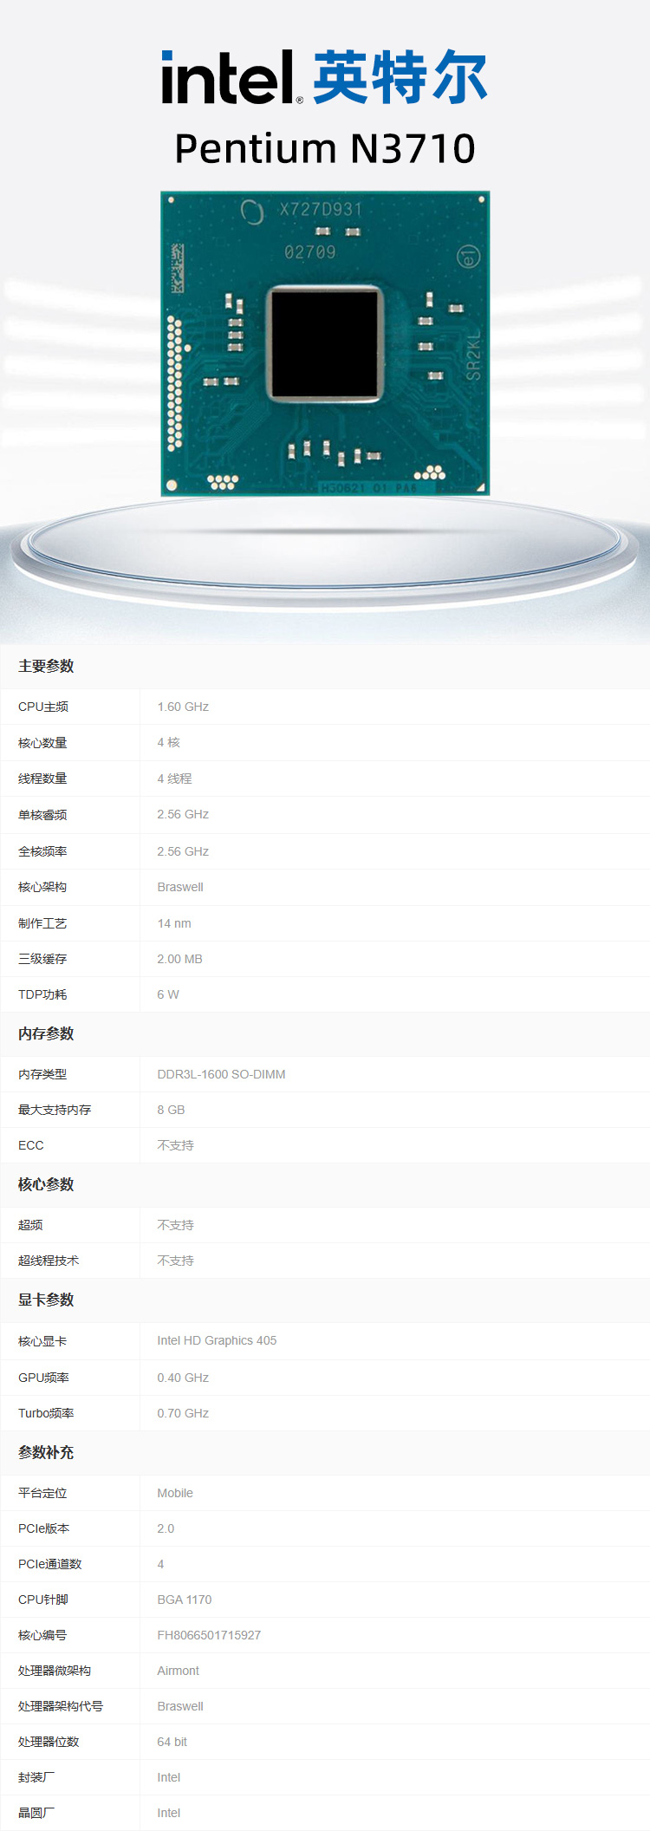Image resolution: width=650 pixels, height=1831 pixels.
Task: Click the 2.0 PCIe version value
Action: click(x=166, y=1528)
